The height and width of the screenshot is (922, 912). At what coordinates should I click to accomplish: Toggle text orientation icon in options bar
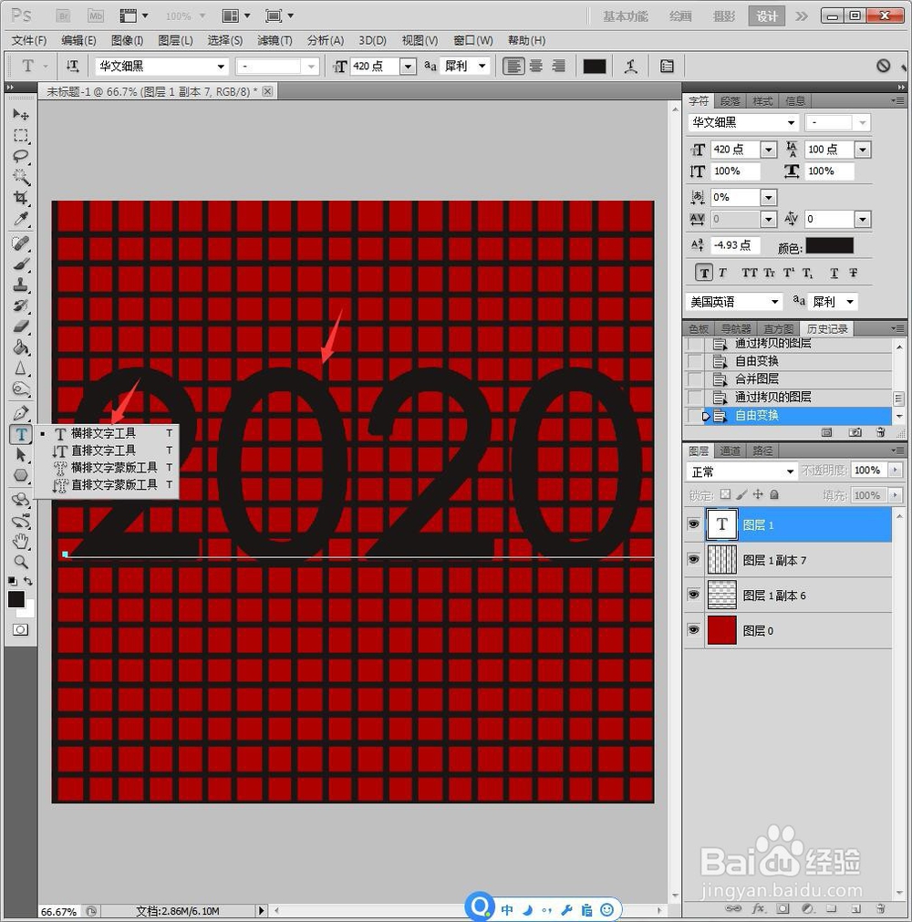tap(72, 66)
